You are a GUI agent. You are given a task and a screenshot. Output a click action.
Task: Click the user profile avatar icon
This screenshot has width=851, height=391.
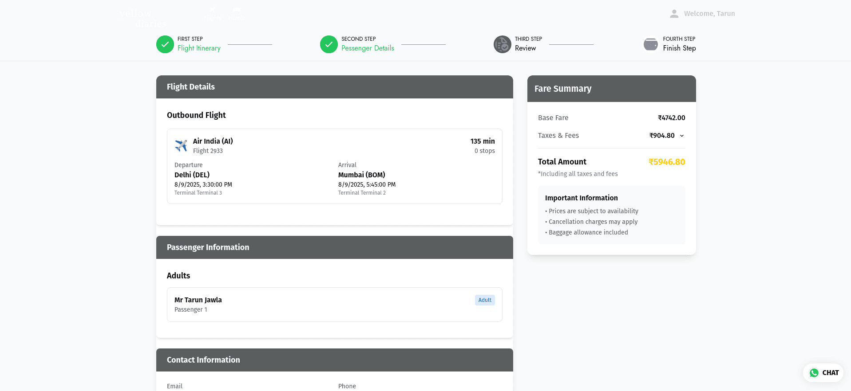674,14
